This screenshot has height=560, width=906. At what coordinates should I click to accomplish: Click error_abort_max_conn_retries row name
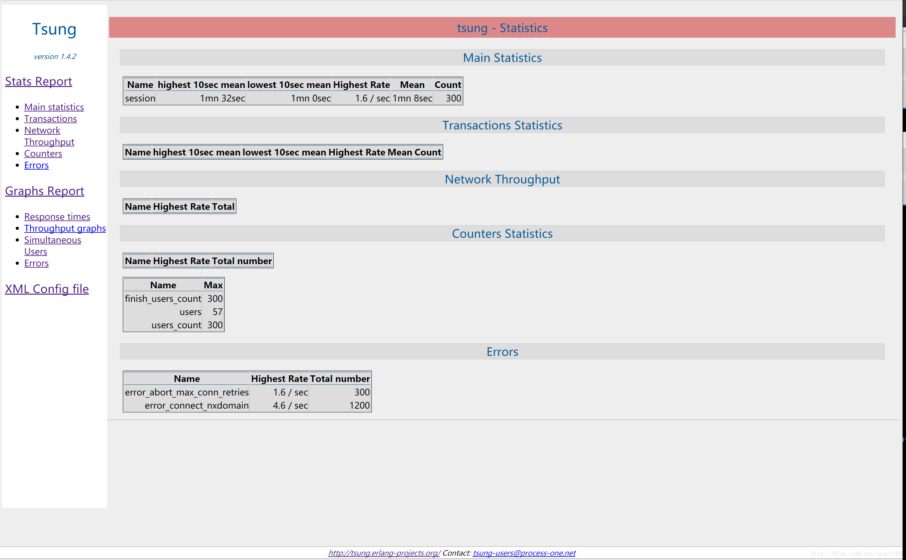[187, 392]
